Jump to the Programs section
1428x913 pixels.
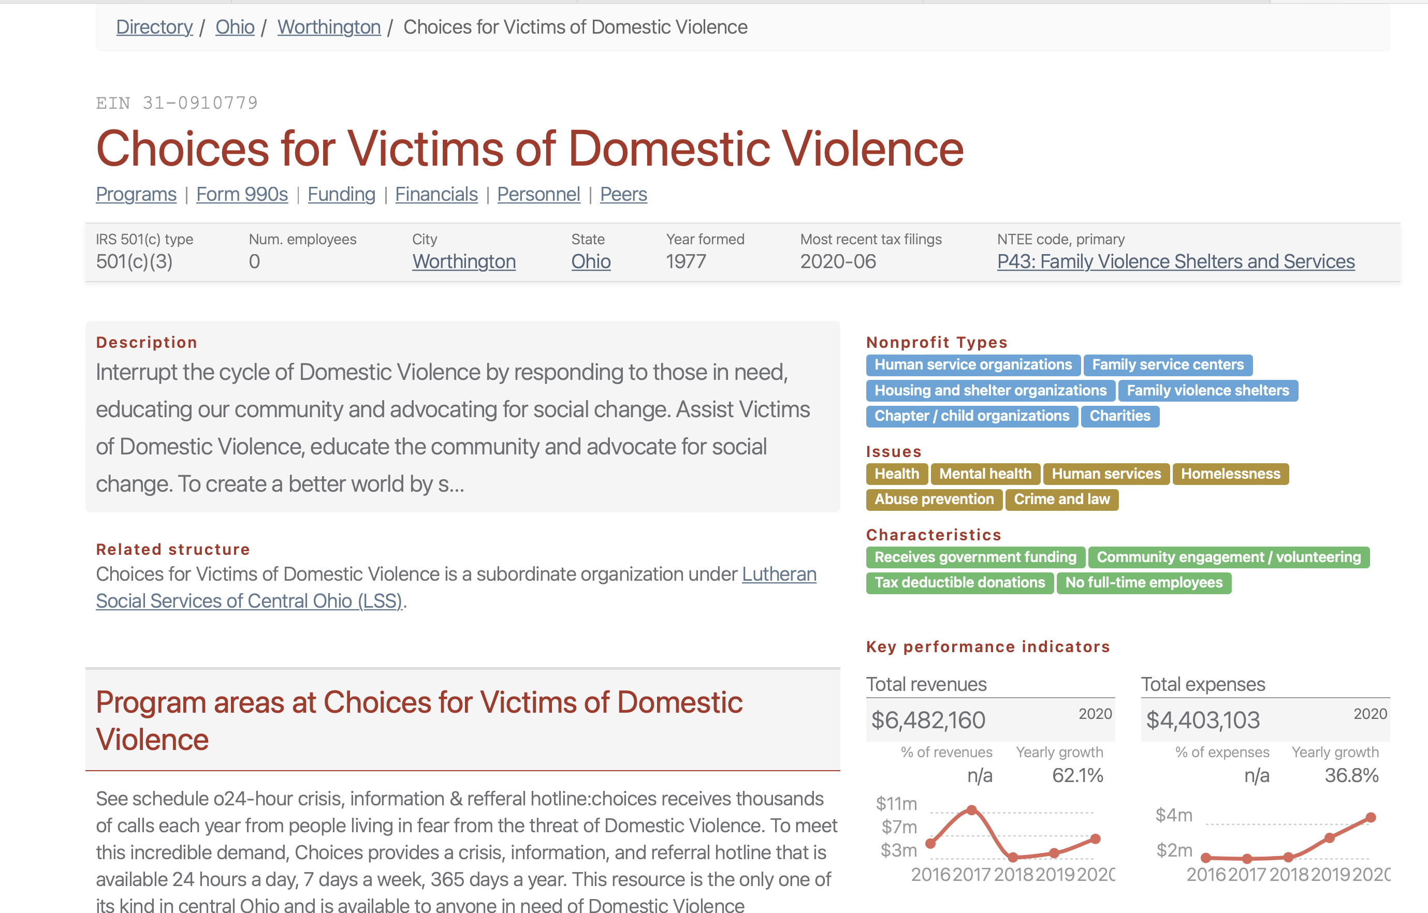(x=136, y=195)
